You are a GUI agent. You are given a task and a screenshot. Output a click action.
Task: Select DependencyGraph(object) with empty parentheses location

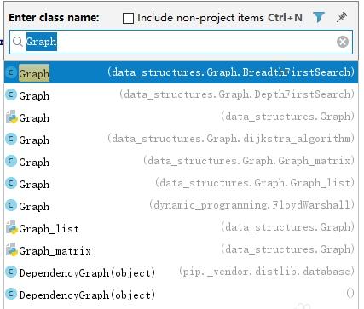(x=181, y=294)
